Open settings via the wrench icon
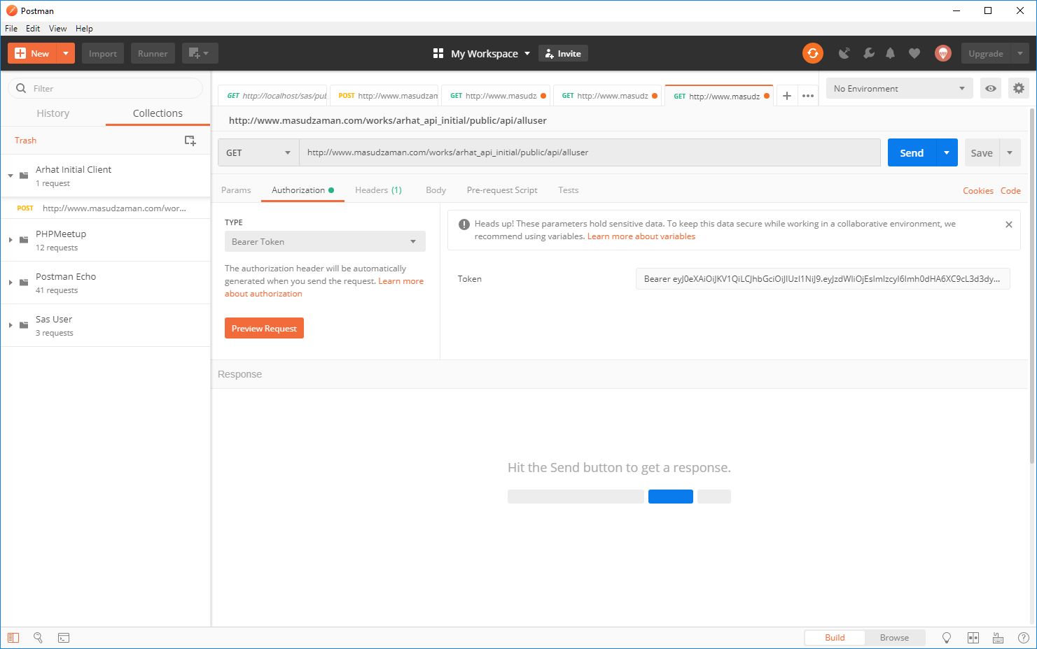This screenshot has width=1037, height=649. point(868,53)
